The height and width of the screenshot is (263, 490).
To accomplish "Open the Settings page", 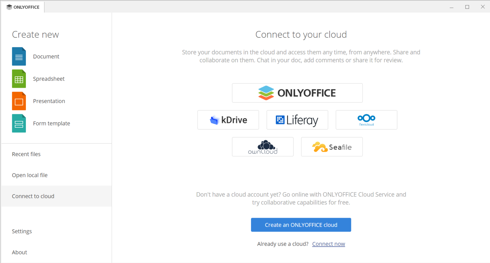I will (x=22, y=231).
